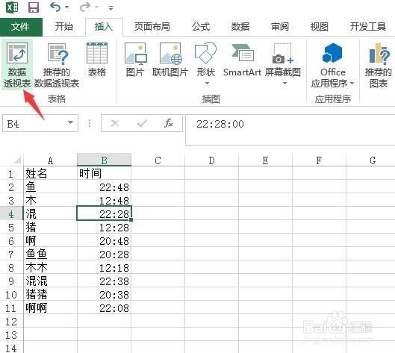Select column F header
Image resolution: width=395 pixels, height=353 pixels.
coord(319,160)
